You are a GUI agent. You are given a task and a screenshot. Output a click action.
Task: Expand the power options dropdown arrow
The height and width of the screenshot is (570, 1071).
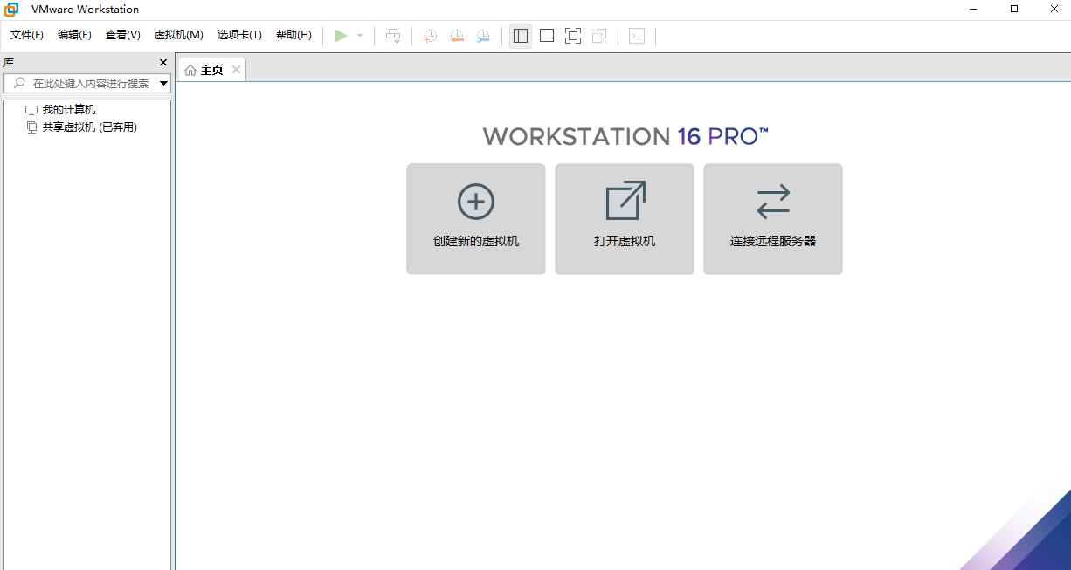[360, 36]
